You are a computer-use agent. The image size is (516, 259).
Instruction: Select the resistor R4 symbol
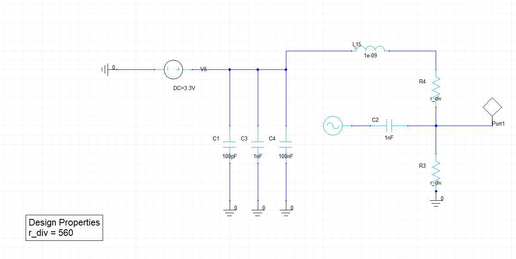tap(437, 87)
